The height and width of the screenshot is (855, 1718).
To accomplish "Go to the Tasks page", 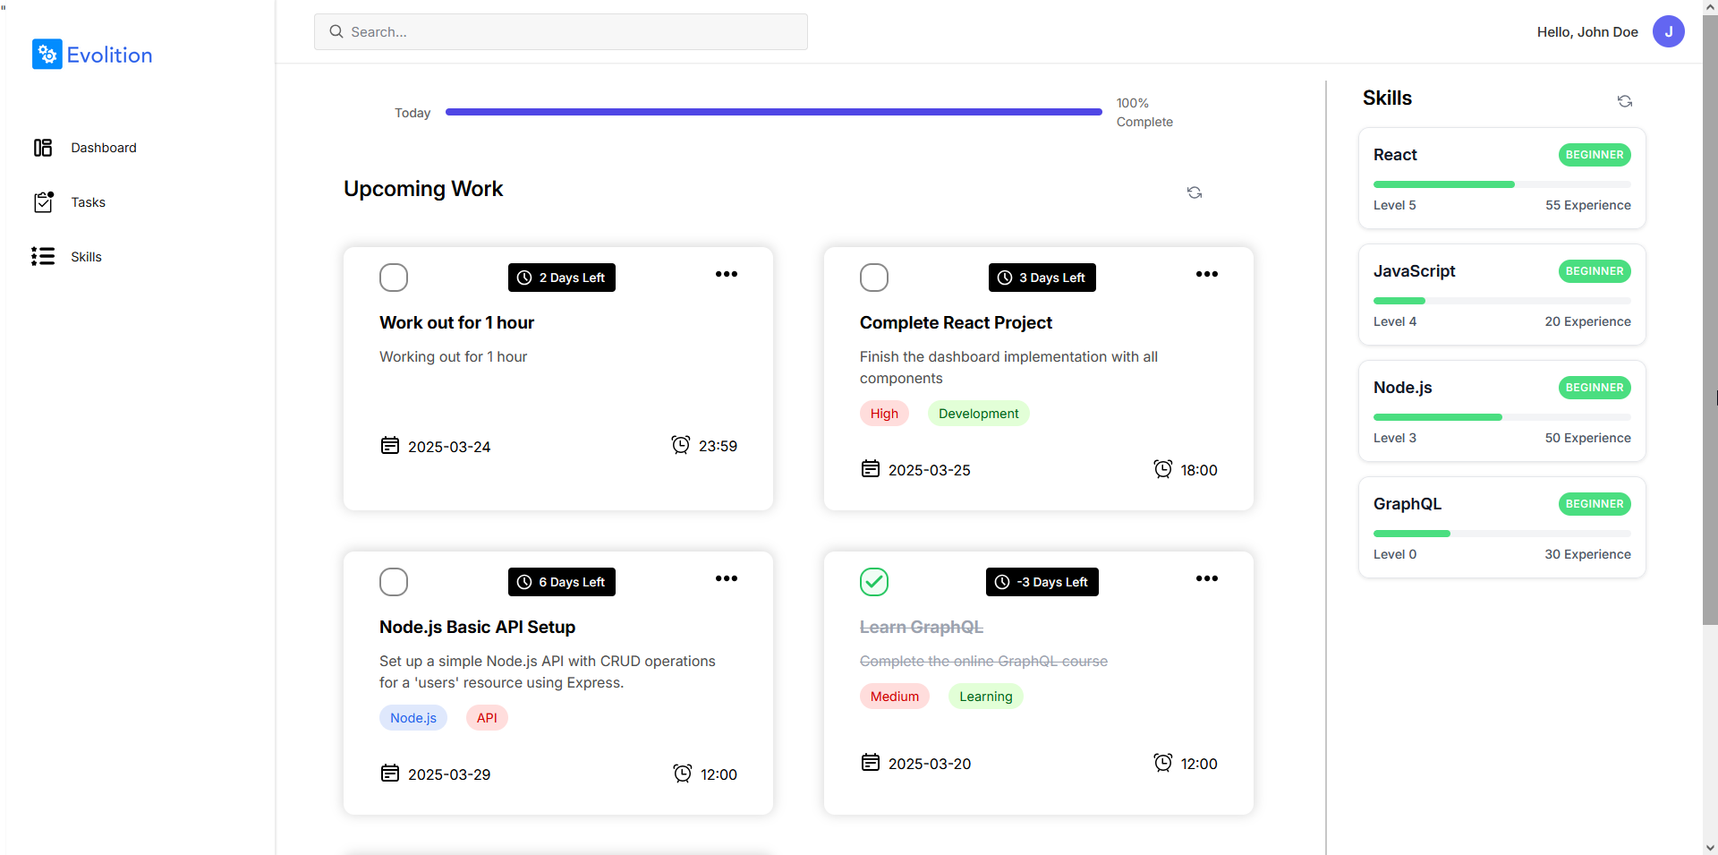I will point(89,202).
